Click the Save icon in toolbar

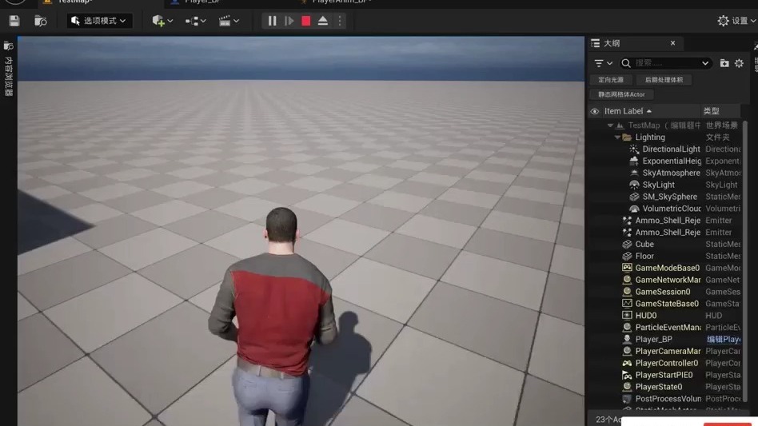tap(14, 21)
